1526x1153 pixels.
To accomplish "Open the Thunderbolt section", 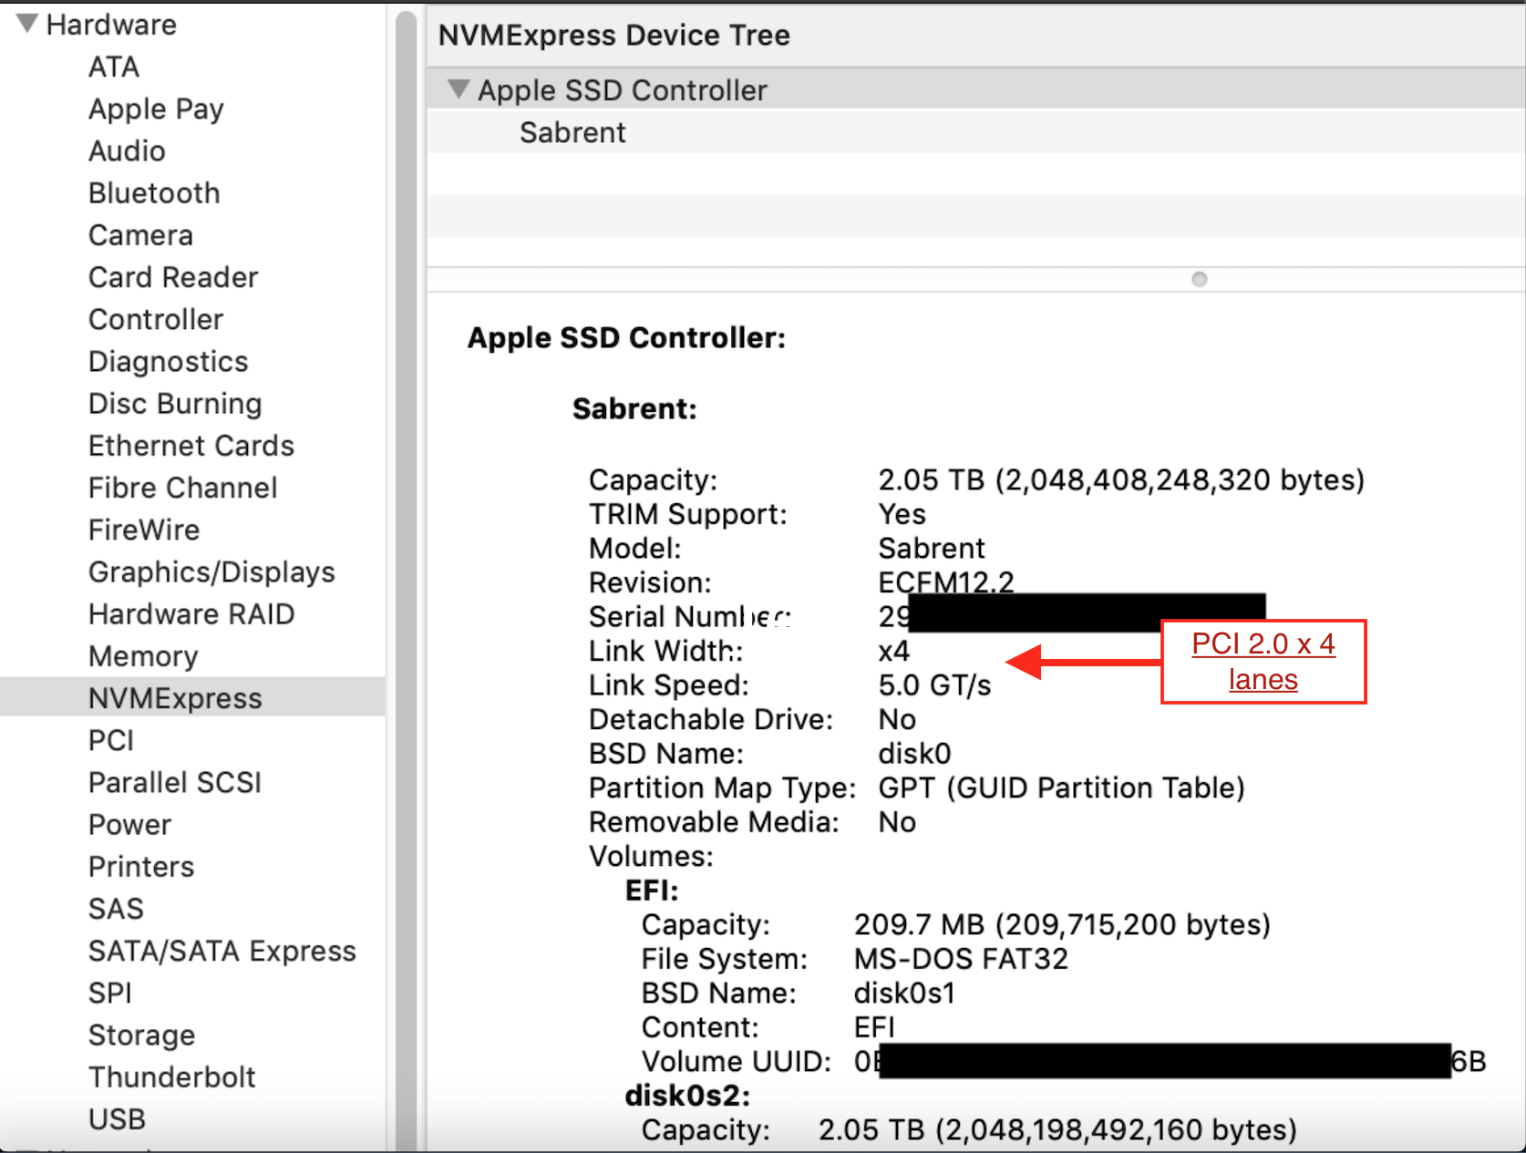I will [172, 1076].
